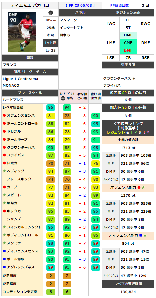Click the red dot beside キック力

pos(4,211)
